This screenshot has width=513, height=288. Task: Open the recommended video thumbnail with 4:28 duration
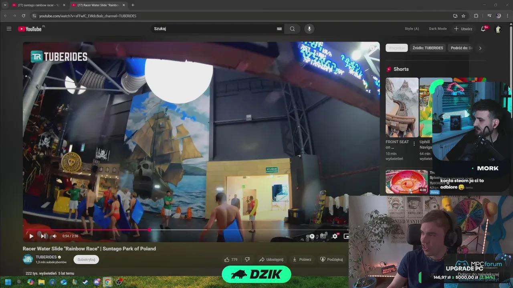pyautogui.click(x=407, y=182)
